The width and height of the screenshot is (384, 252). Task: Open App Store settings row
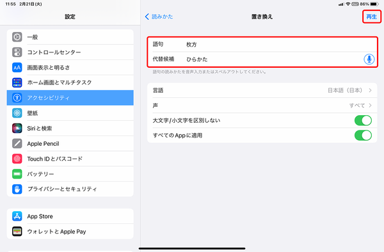pos(70,216)
